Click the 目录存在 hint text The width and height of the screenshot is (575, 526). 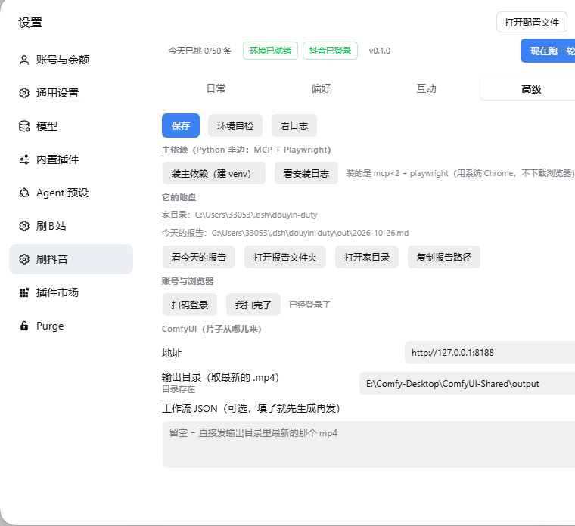179,389
